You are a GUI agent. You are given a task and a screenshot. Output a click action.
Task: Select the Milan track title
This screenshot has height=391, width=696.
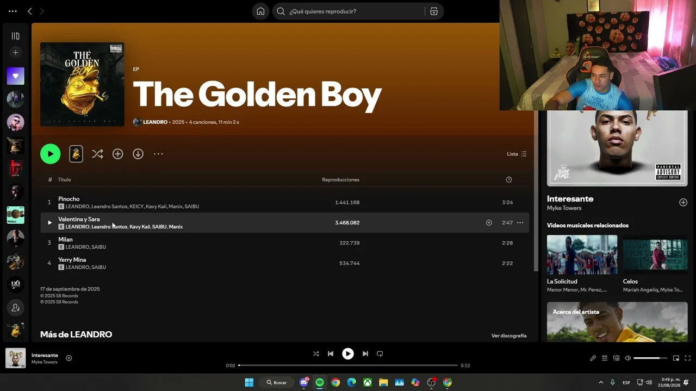65,239
